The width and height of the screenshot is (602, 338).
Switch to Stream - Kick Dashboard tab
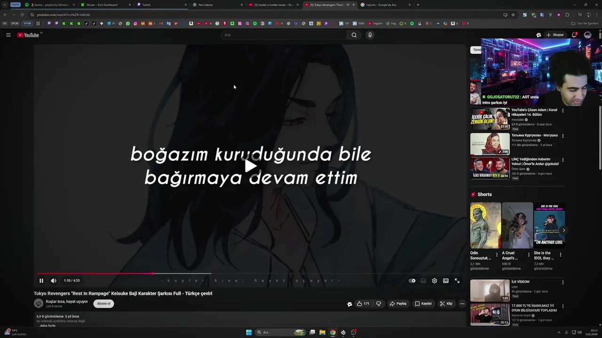[x=105, y=5]
